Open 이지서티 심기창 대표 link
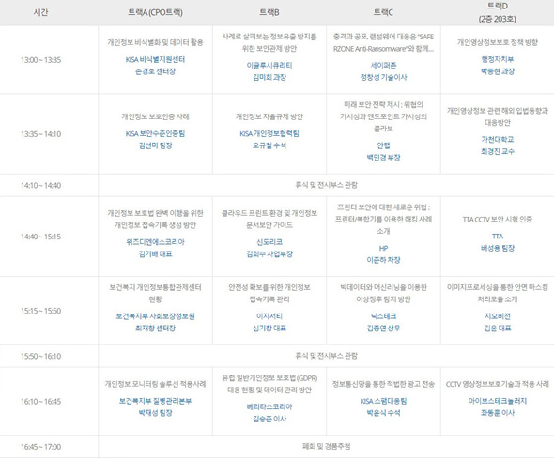Image resolution: width=554 pixels, height=459 pixels. [x=269, y=322]
